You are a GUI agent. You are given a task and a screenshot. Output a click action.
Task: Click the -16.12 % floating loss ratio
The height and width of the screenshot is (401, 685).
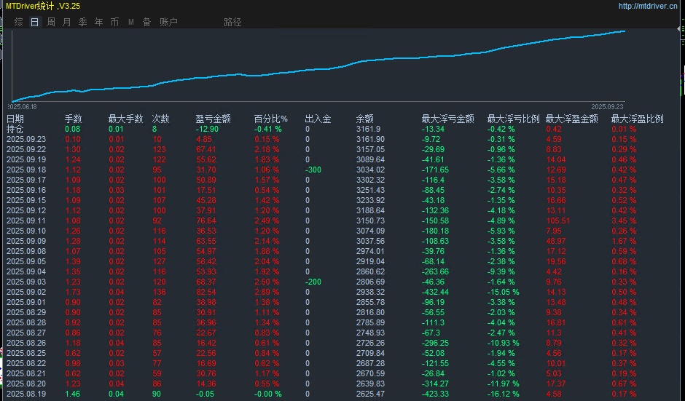pyautogui.click(x=504, y=394)
